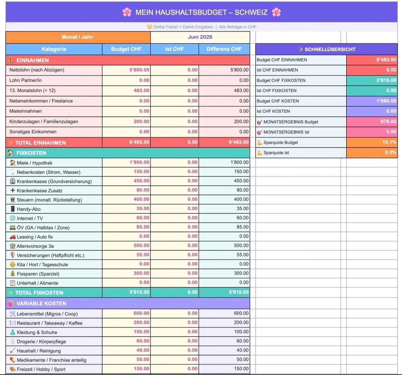Click the palette icon beside Freizeit / Hobby
This screenshot has width=402, height=375.
click(13, 369)
